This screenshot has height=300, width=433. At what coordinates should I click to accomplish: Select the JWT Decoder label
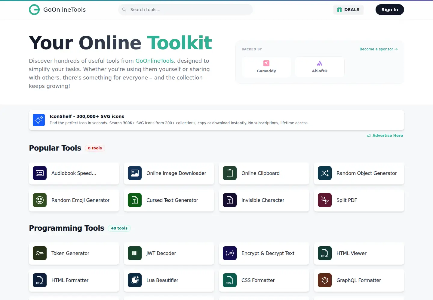161,253
